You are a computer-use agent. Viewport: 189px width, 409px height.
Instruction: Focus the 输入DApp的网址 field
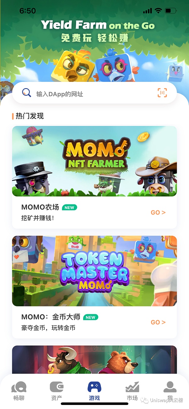(94, 93)
